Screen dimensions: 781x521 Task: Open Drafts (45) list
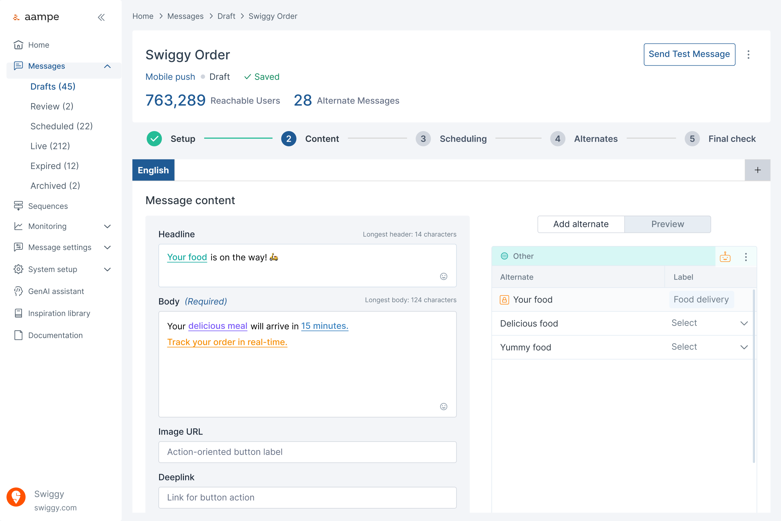coord(53,86)
